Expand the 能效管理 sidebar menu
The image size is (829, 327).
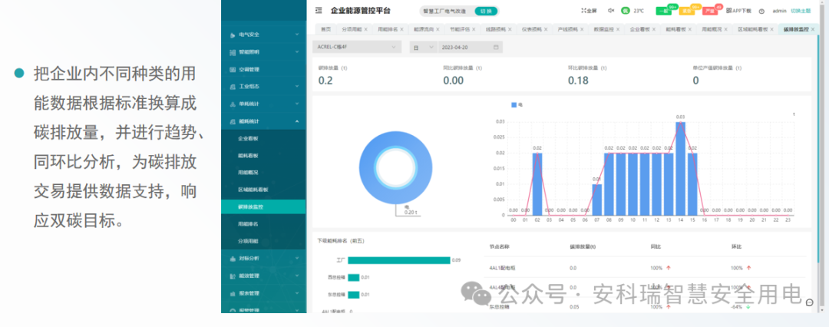tap(263, 276)
